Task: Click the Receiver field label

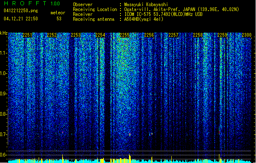Action: pos(83,14)
